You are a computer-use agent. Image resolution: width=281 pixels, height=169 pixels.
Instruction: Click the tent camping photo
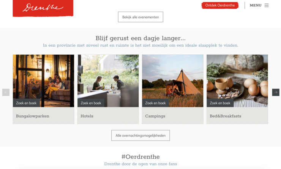click(x=173, y=77)
